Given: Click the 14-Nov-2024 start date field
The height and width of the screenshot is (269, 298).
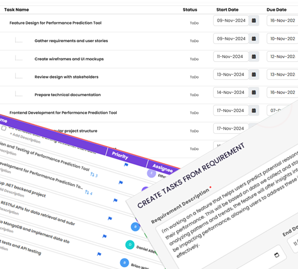Looking at the screenshot, I should point(231,92).
